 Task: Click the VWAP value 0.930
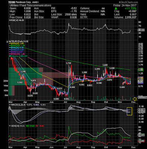click(73, 17)
